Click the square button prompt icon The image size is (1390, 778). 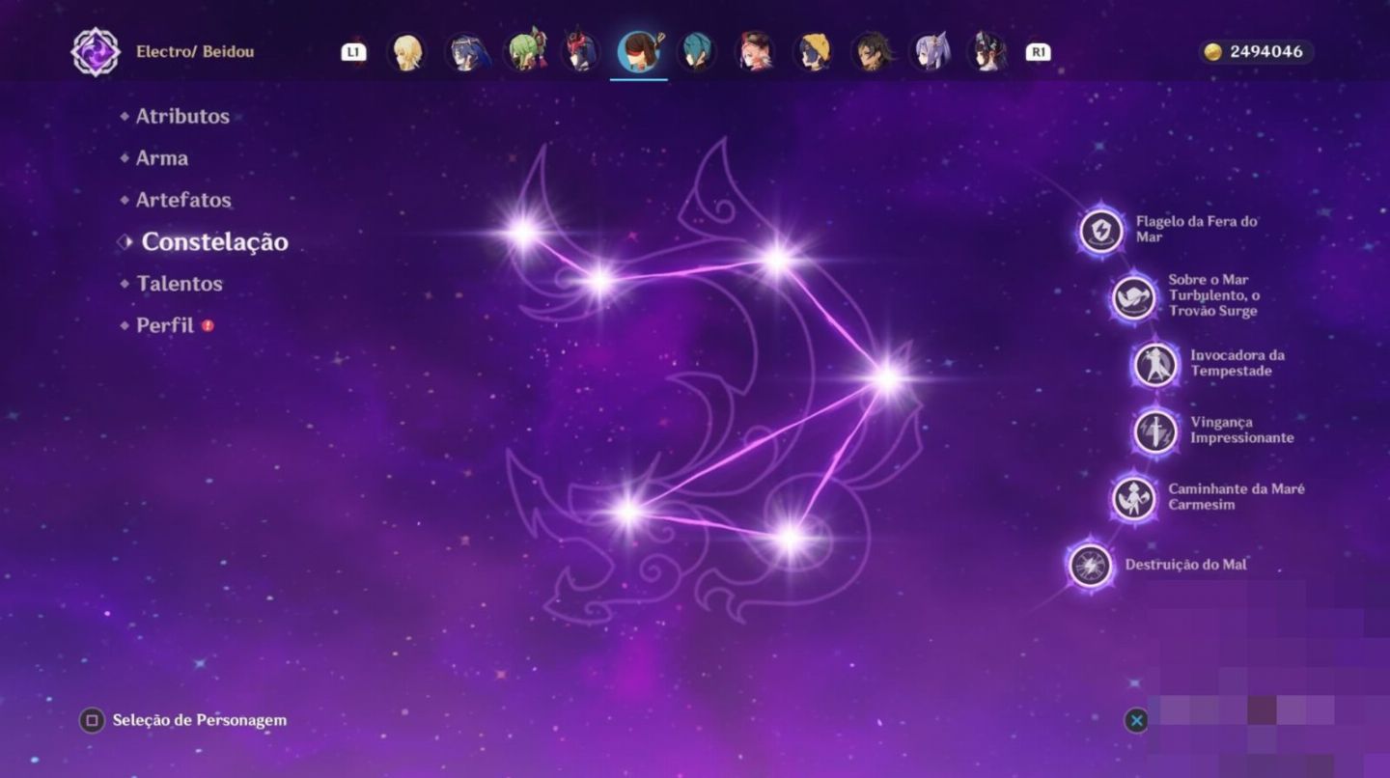[92, 720]
